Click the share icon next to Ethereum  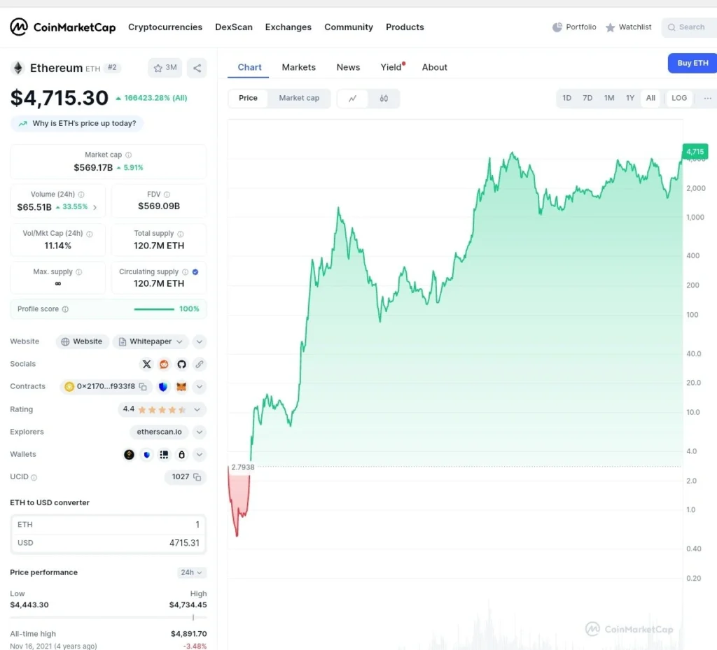(x=197, y=67)
